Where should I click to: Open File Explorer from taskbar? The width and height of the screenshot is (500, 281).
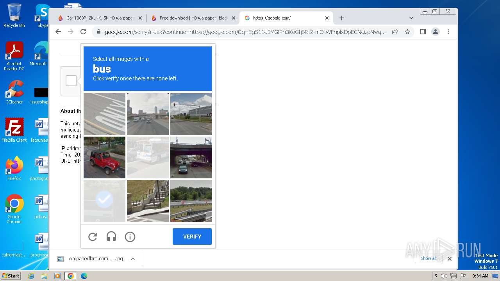(x=44, y=276)
